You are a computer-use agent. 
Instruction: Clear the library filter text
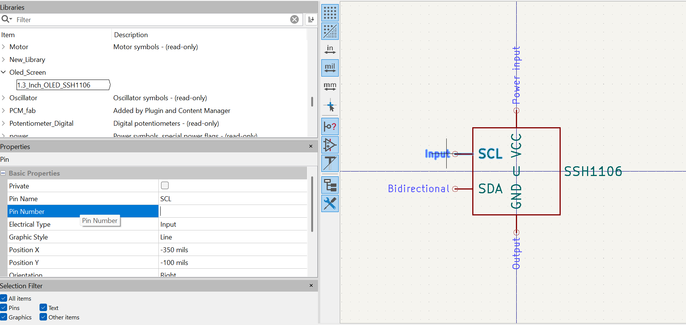(295, 20)
